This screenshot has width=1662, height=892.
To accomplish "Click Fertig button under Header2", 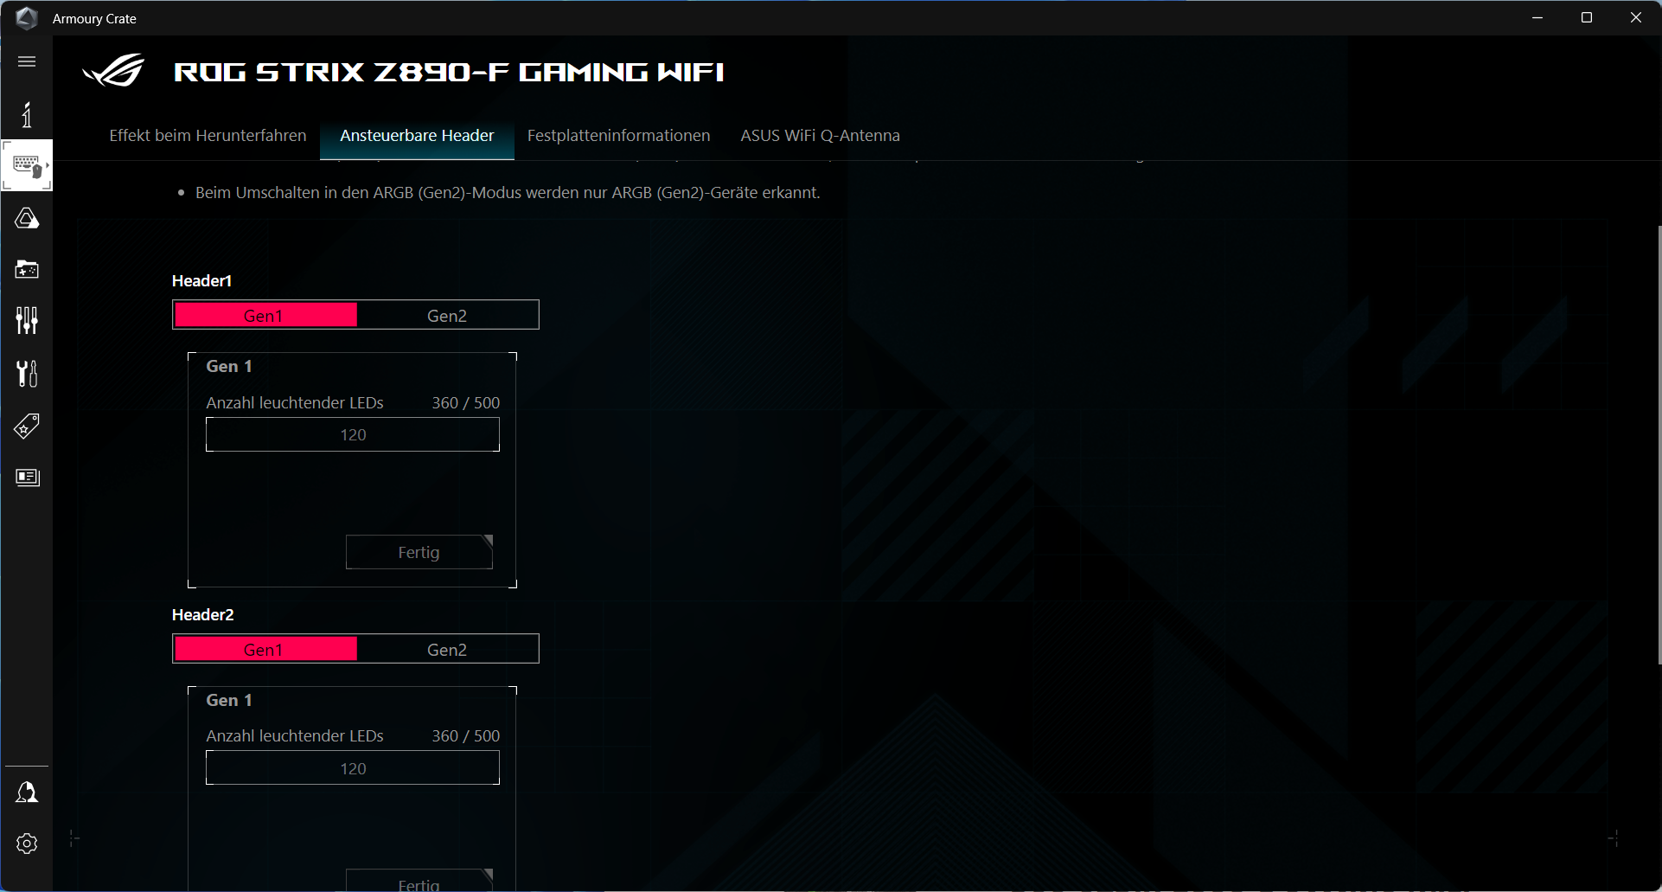I will pyautogui.click(x=419, y=881).
